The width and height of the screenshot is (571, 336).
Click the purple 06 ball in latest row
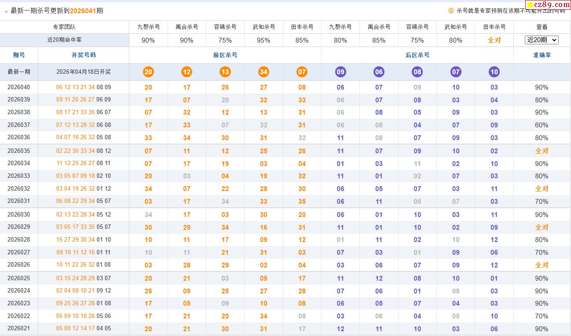pos(379,72)
